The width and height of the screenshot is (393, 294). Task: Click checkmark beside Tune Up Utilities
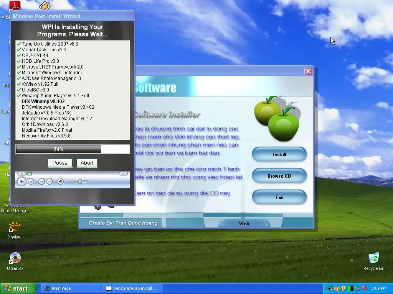pyautogui.click(x=19, y=44)
